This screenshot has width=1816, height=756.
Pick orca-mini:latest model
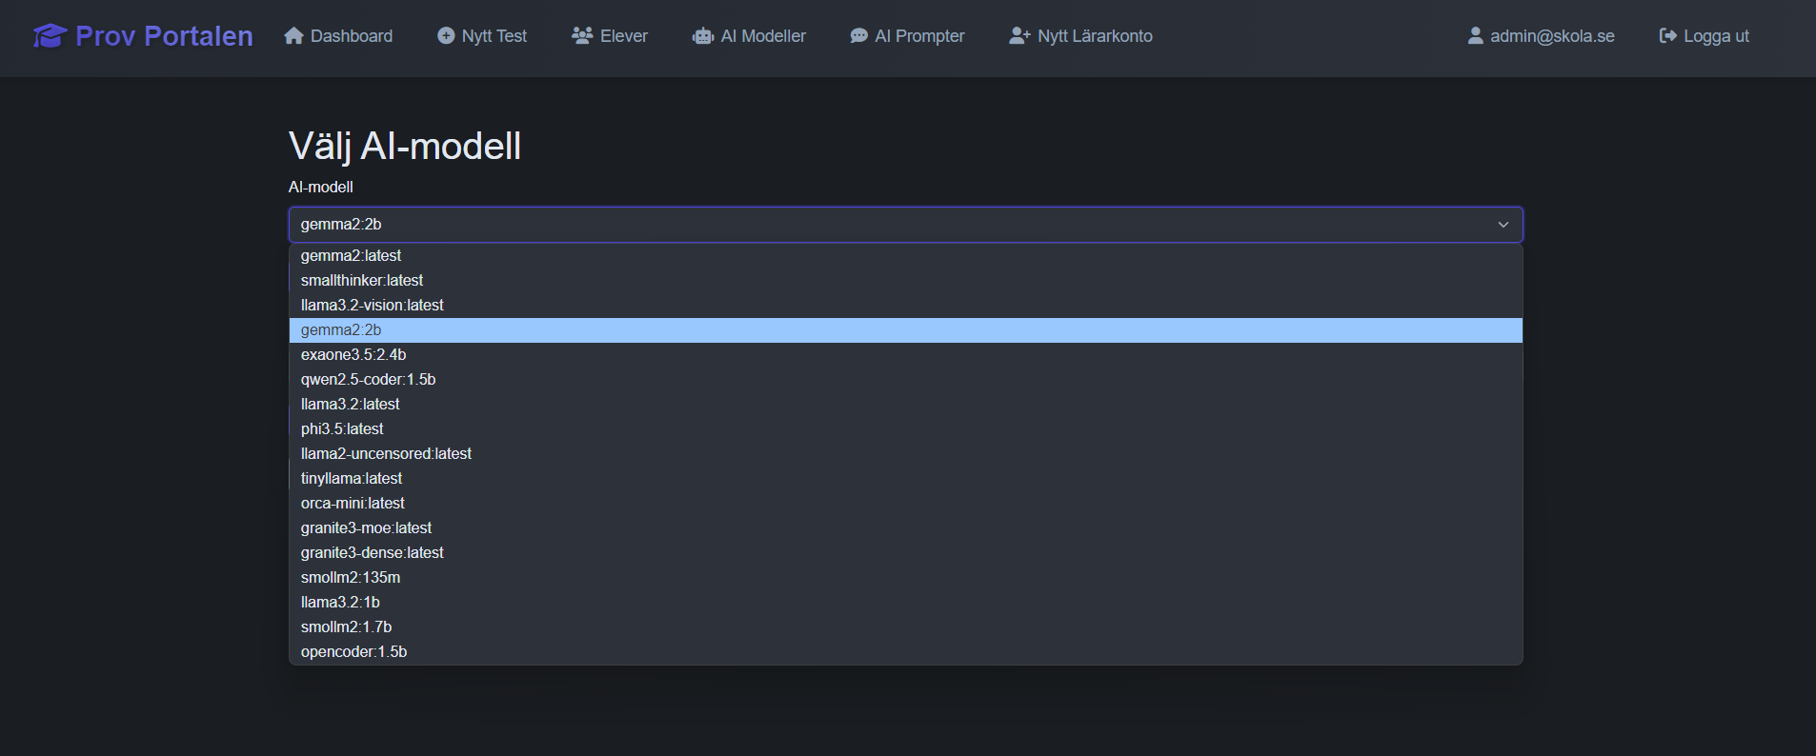[x=905, y=503]
